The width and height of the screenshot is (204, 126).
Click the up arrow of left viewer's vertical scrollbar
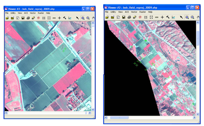[x=93, y=23]
